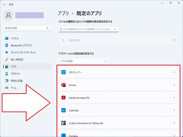The height and width of the screenshot is (137, 183).
Task: Click the file type search magnifier icon
Action: 115,29
